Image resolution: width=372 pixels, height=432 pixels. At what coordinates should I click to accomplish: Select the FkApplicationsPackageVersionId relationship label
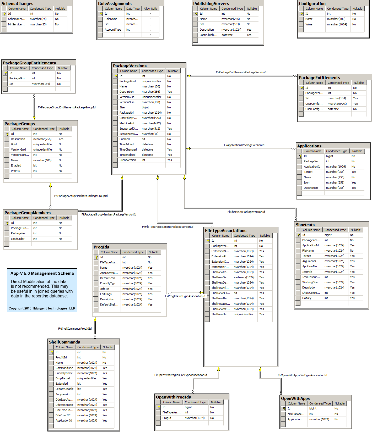click(x=244, y=145)
